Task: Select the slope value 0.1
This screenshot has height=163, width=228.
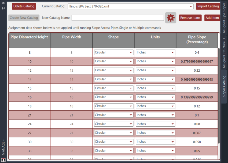Action: [x=197, y=115]
